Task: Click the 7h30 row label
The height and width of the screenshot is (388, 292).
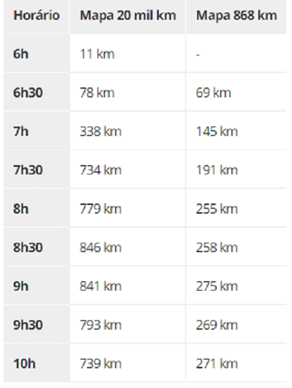Action: point(28,170)
